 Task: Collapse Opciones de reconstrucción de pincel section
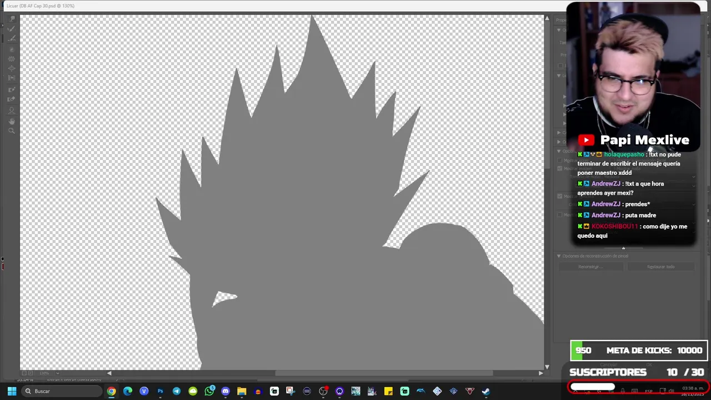pos(559,256)
